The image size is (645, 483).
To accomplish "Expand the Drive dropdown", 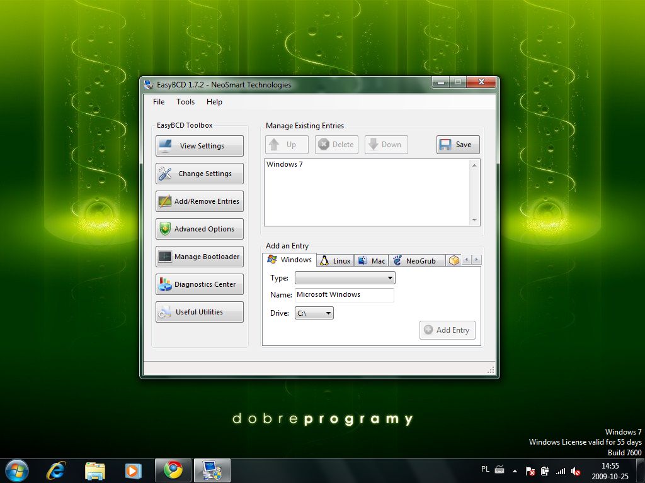I will click(314, 313).
